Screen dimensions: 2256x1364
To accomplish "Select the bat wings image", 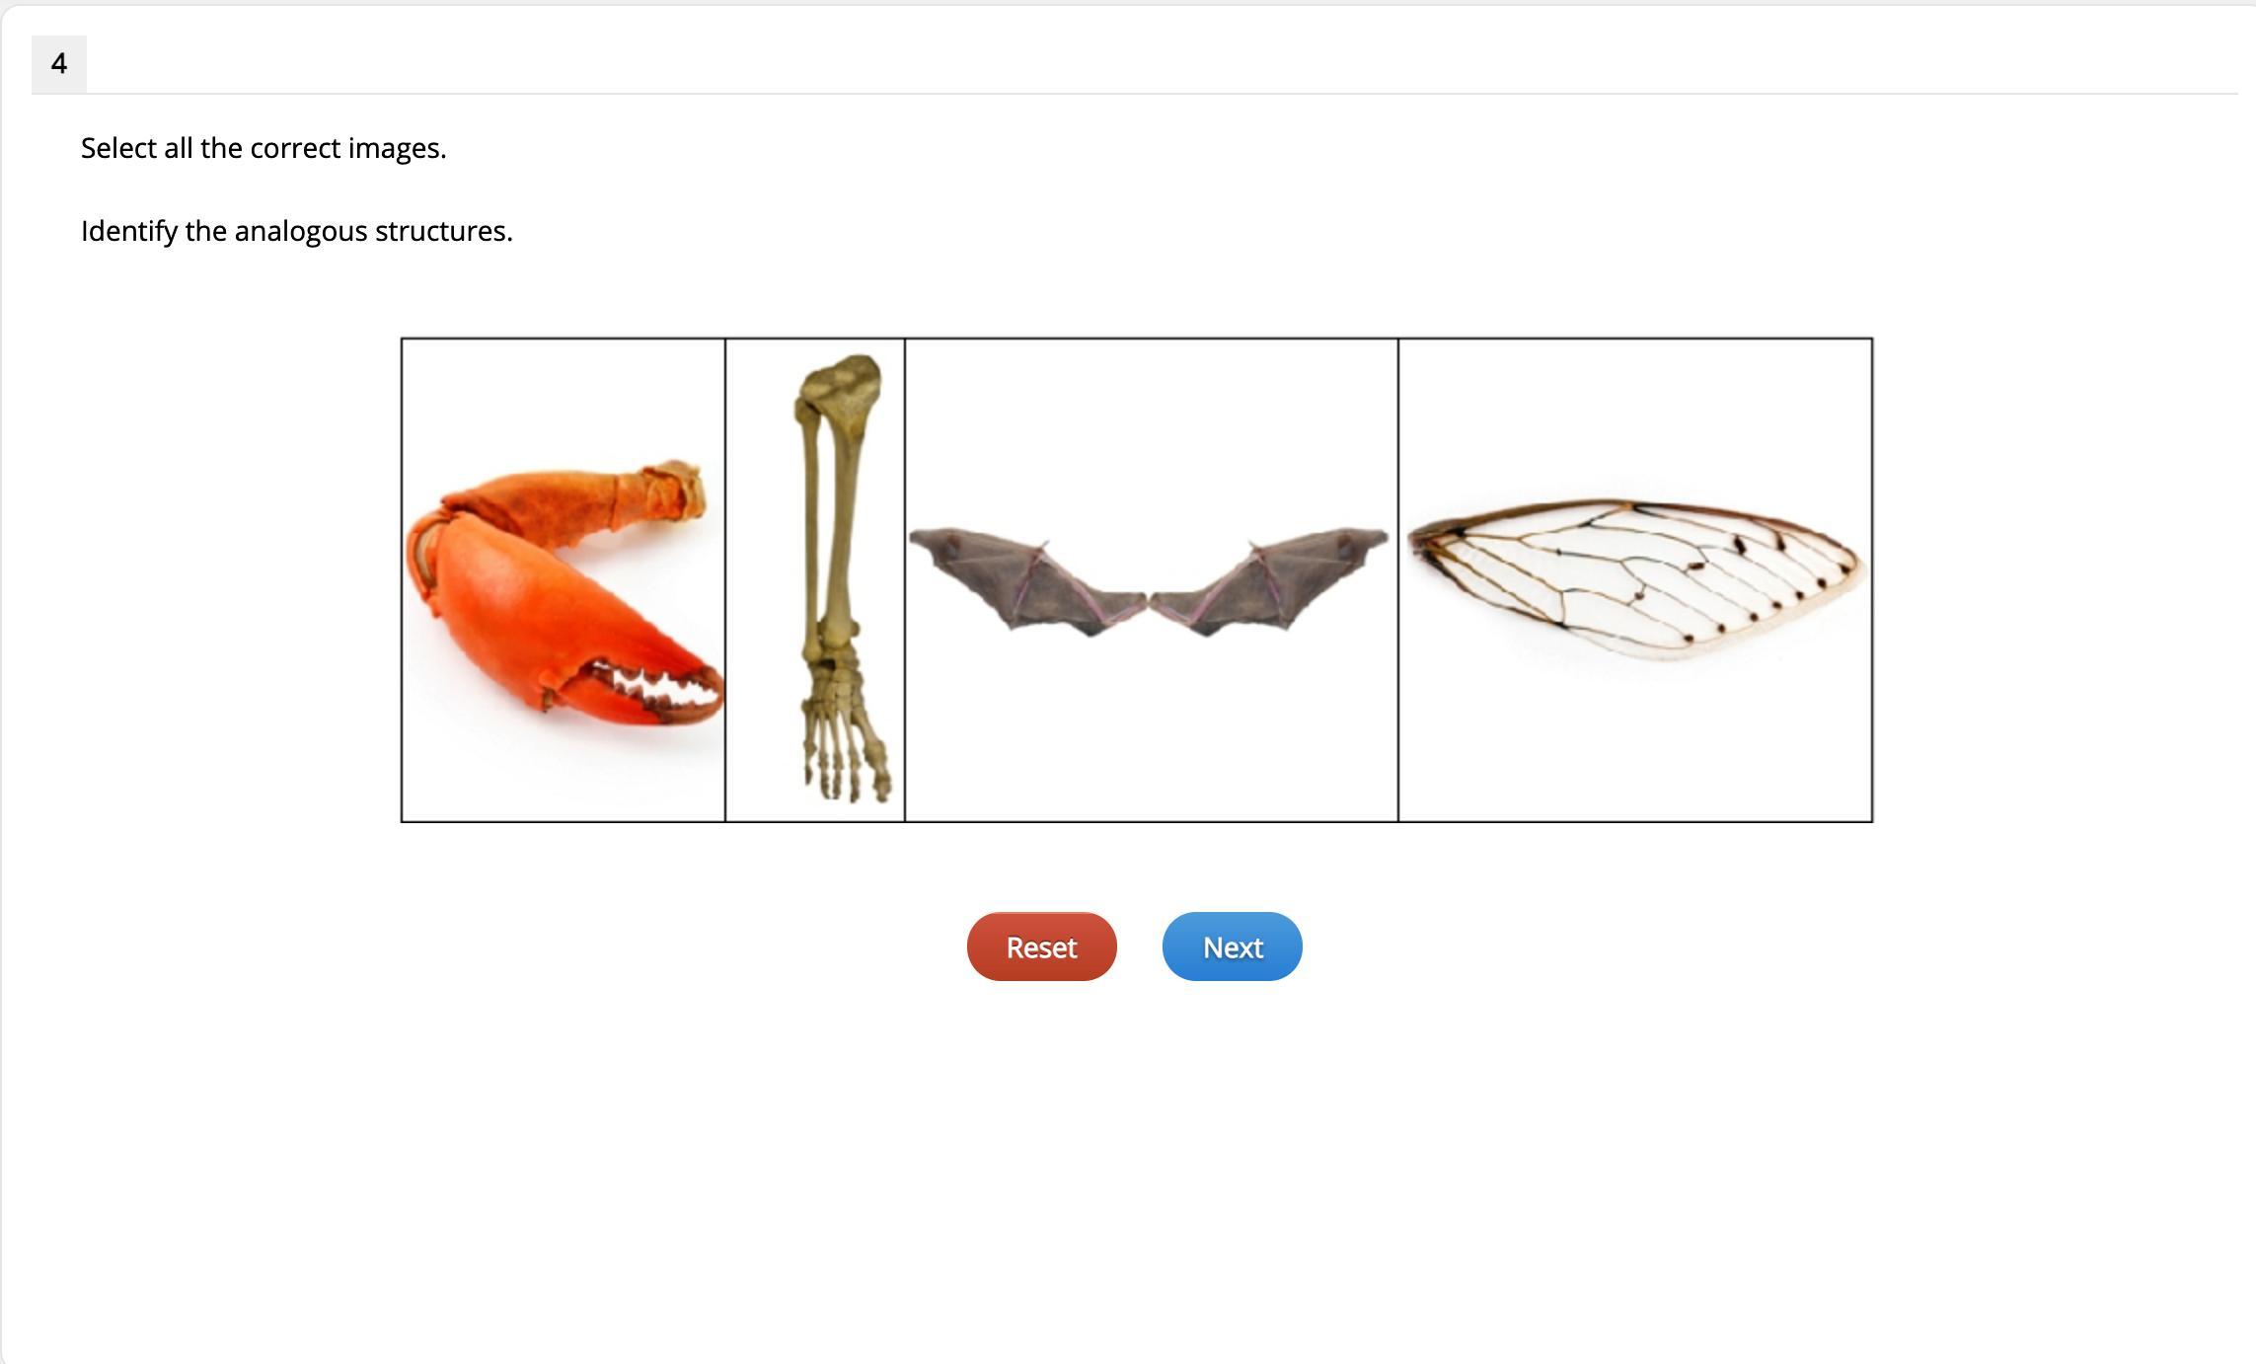I will click(x=1151, y=580).
